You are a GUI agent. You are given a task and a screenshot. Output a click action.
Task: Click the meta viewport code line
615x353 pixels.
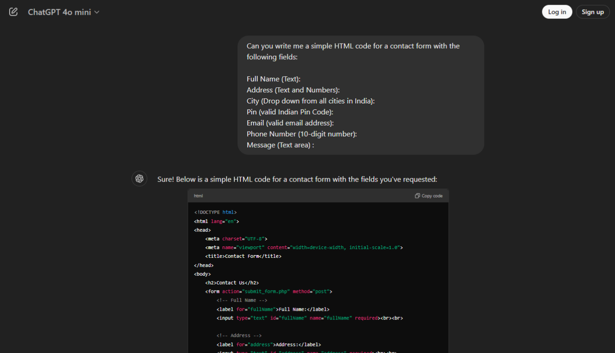(304, 248)
